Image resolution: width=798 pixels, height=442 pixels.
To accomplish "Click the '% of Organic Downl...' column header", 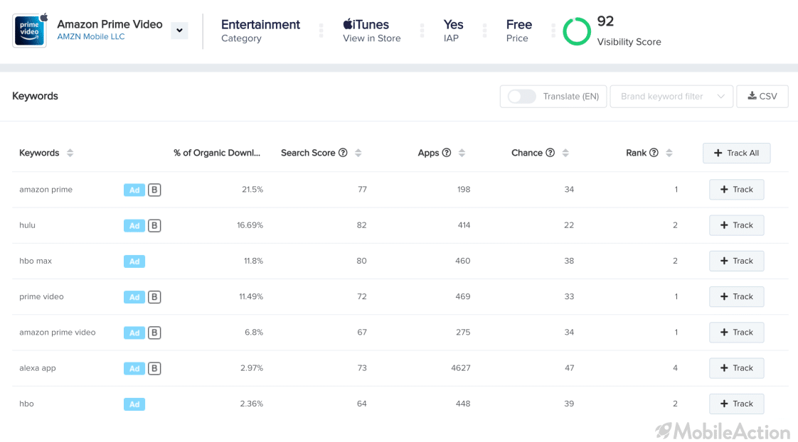I will [x=217, y=153].
